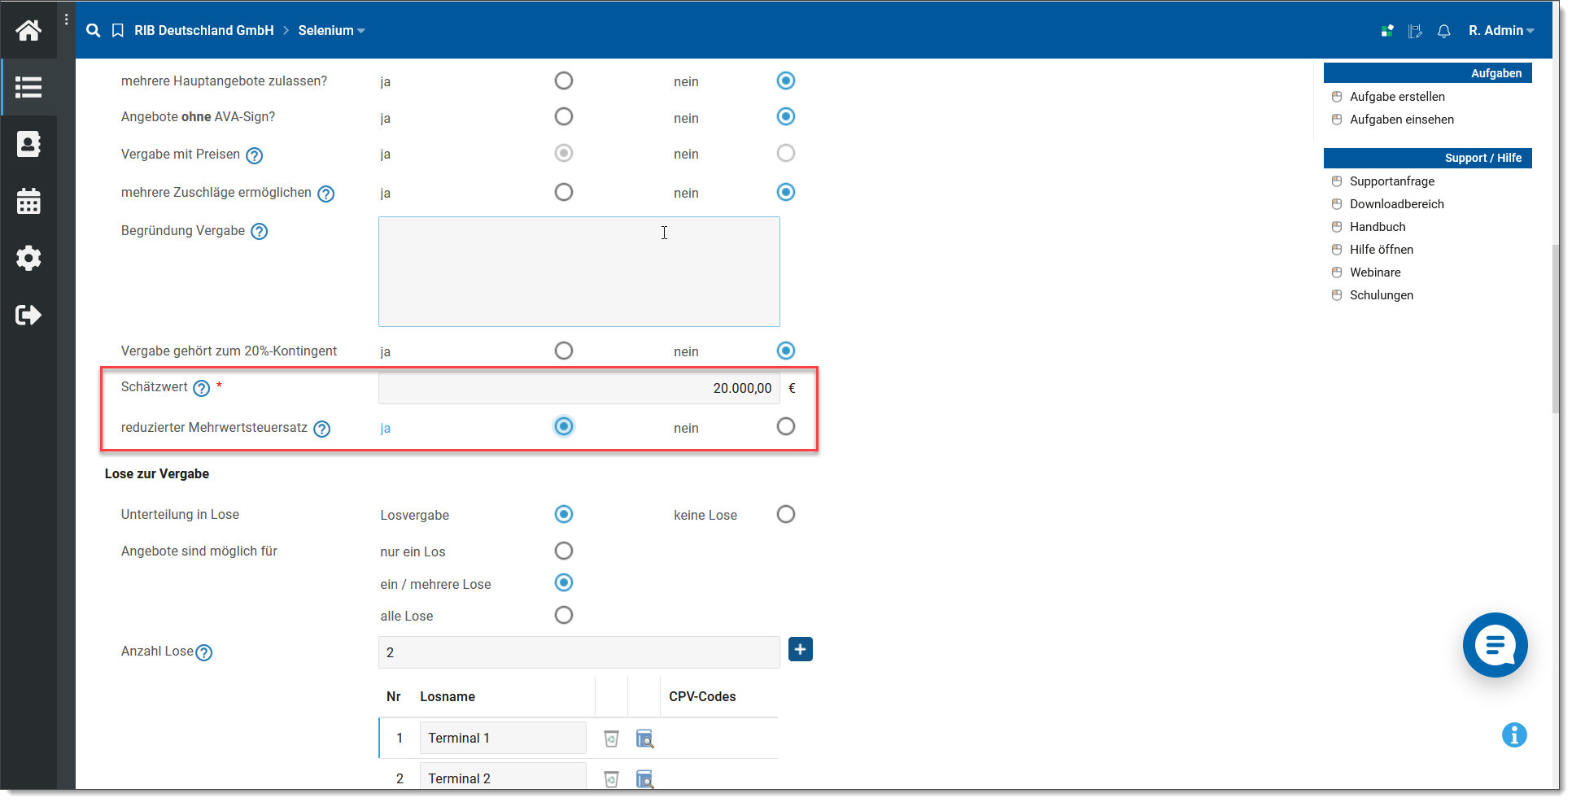Choose alle Lose option
The image size is (1572, 802).
point(564,615)
